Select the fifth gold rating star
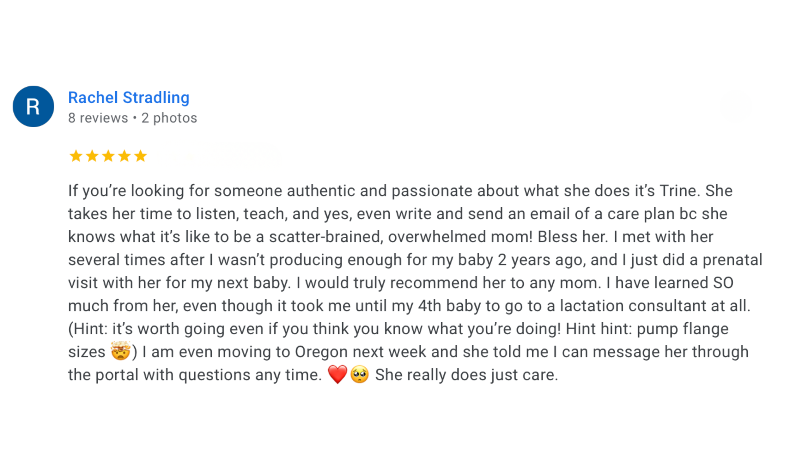790x474 pixels. [x=141, y=156]
